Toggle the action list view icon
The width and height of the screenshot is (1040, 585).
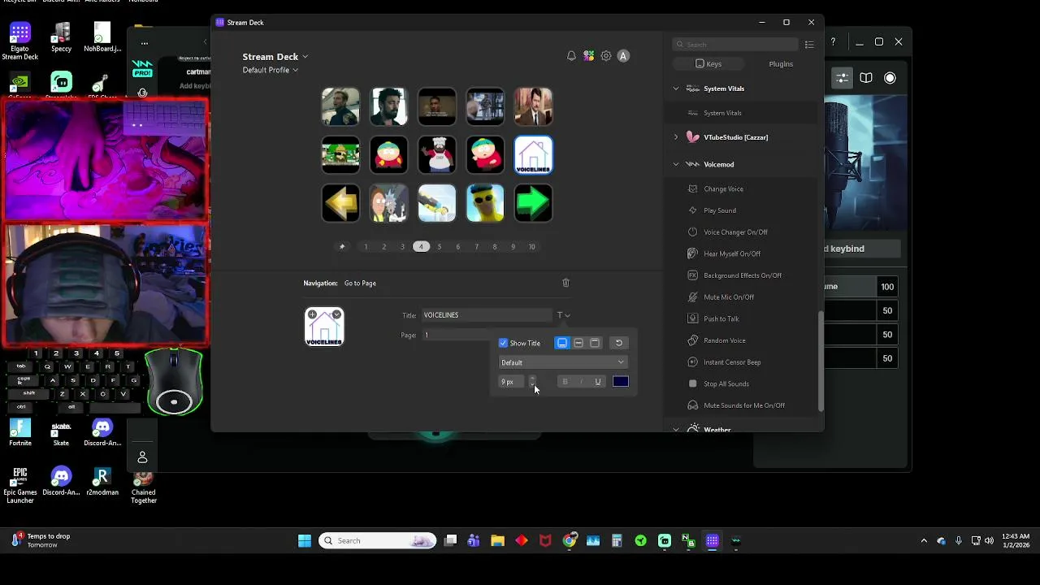(x=809, y=45)
